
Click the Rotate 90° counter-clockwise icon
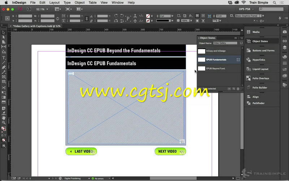122,16
